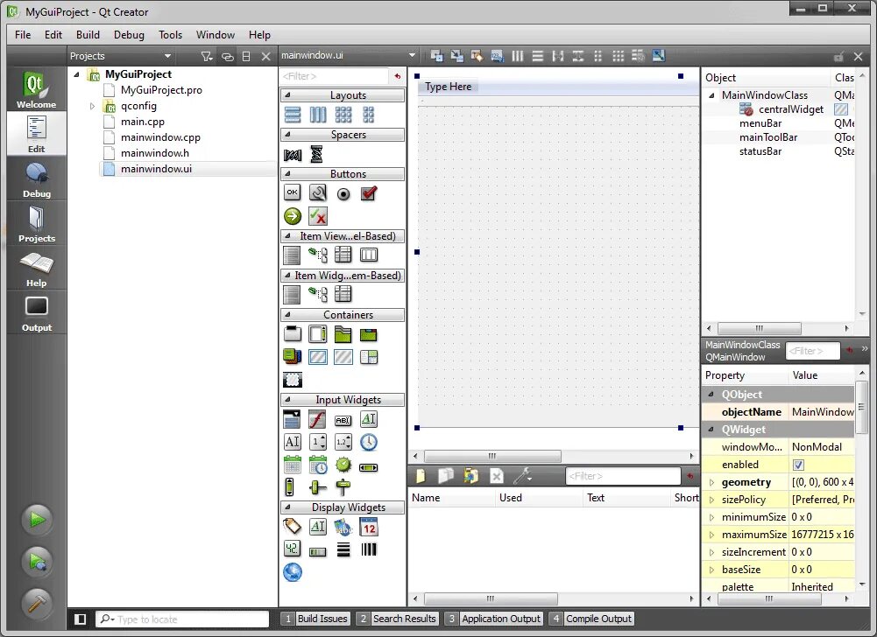877x637 pixels.
Task: Build the project with the hammer icon
Action: 37,604
